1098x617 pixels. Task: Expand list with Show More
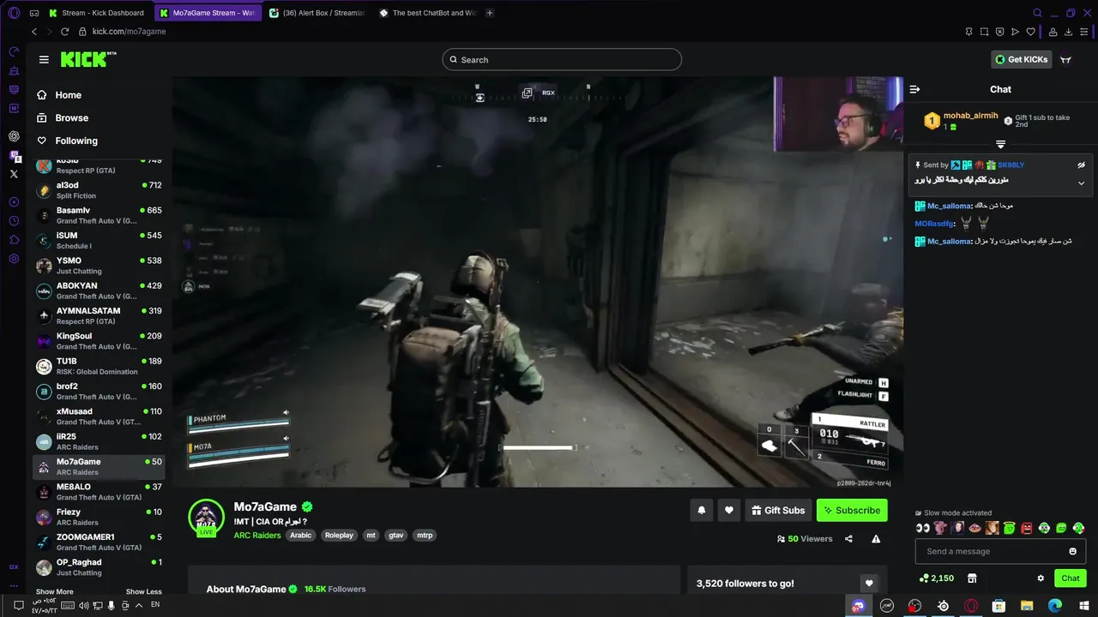pos(55,591)
